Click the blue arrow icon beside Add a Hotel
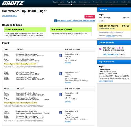Image resolution: width=131 pixels, height=127 pixels. point(56,20)
